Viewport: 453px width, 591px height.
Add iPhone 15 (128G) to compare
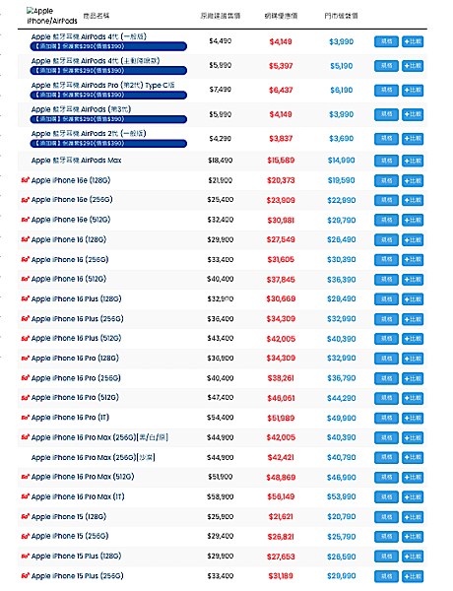coord(413,517)
